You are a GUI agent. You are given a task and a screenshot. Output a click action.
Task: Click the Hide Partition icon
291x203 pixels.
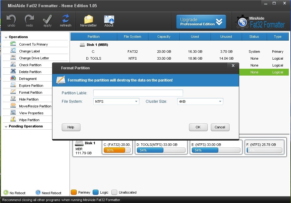click(x=13, y=99)
